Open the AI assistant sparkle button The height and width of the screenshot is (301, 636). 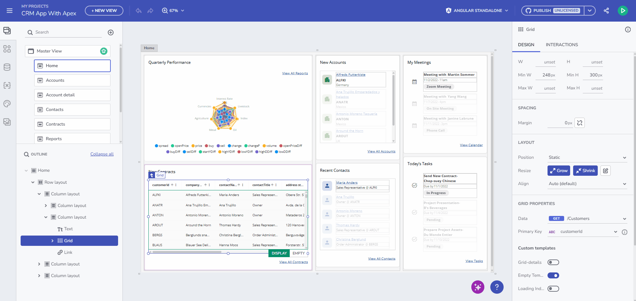coord(478,287)
